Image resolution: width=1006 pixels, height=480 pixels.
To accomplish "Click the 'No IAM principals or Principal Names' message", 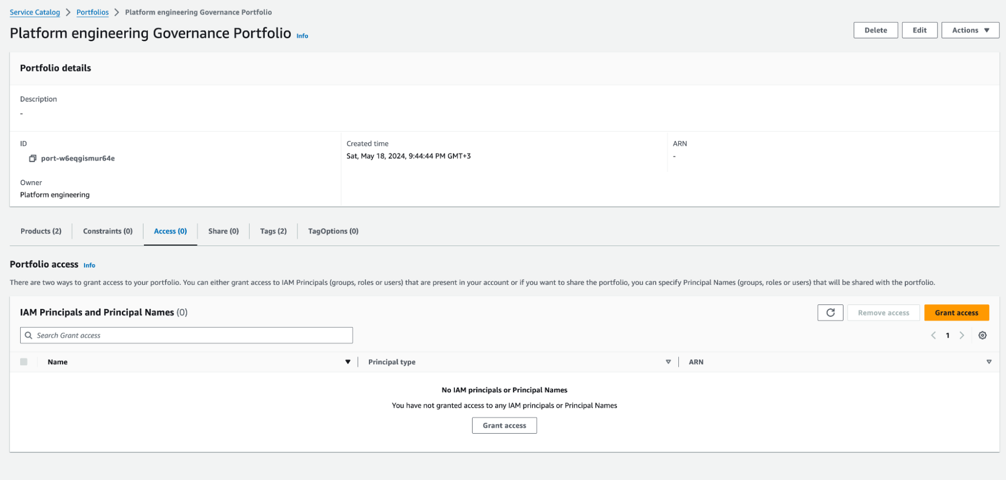I will click(x=504, y=390).
